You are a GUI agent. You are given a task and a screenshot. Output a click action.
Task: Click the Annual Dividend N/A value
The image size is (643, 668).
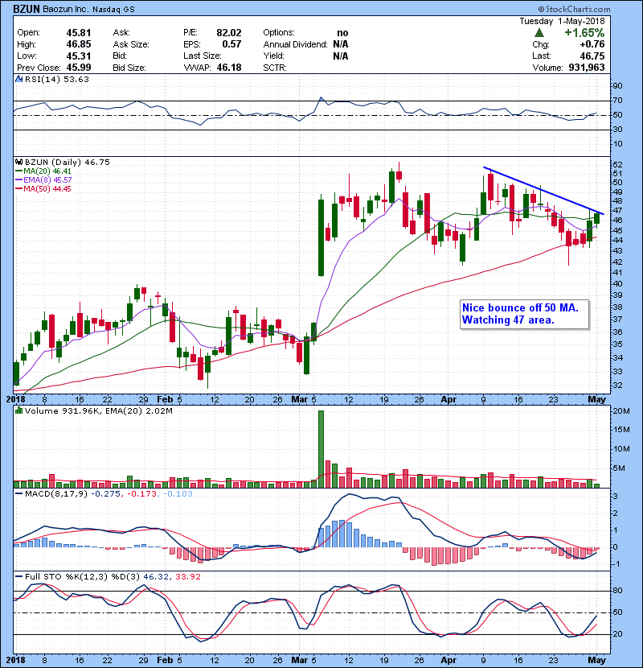pyautogui.click(x=341, y=44)
